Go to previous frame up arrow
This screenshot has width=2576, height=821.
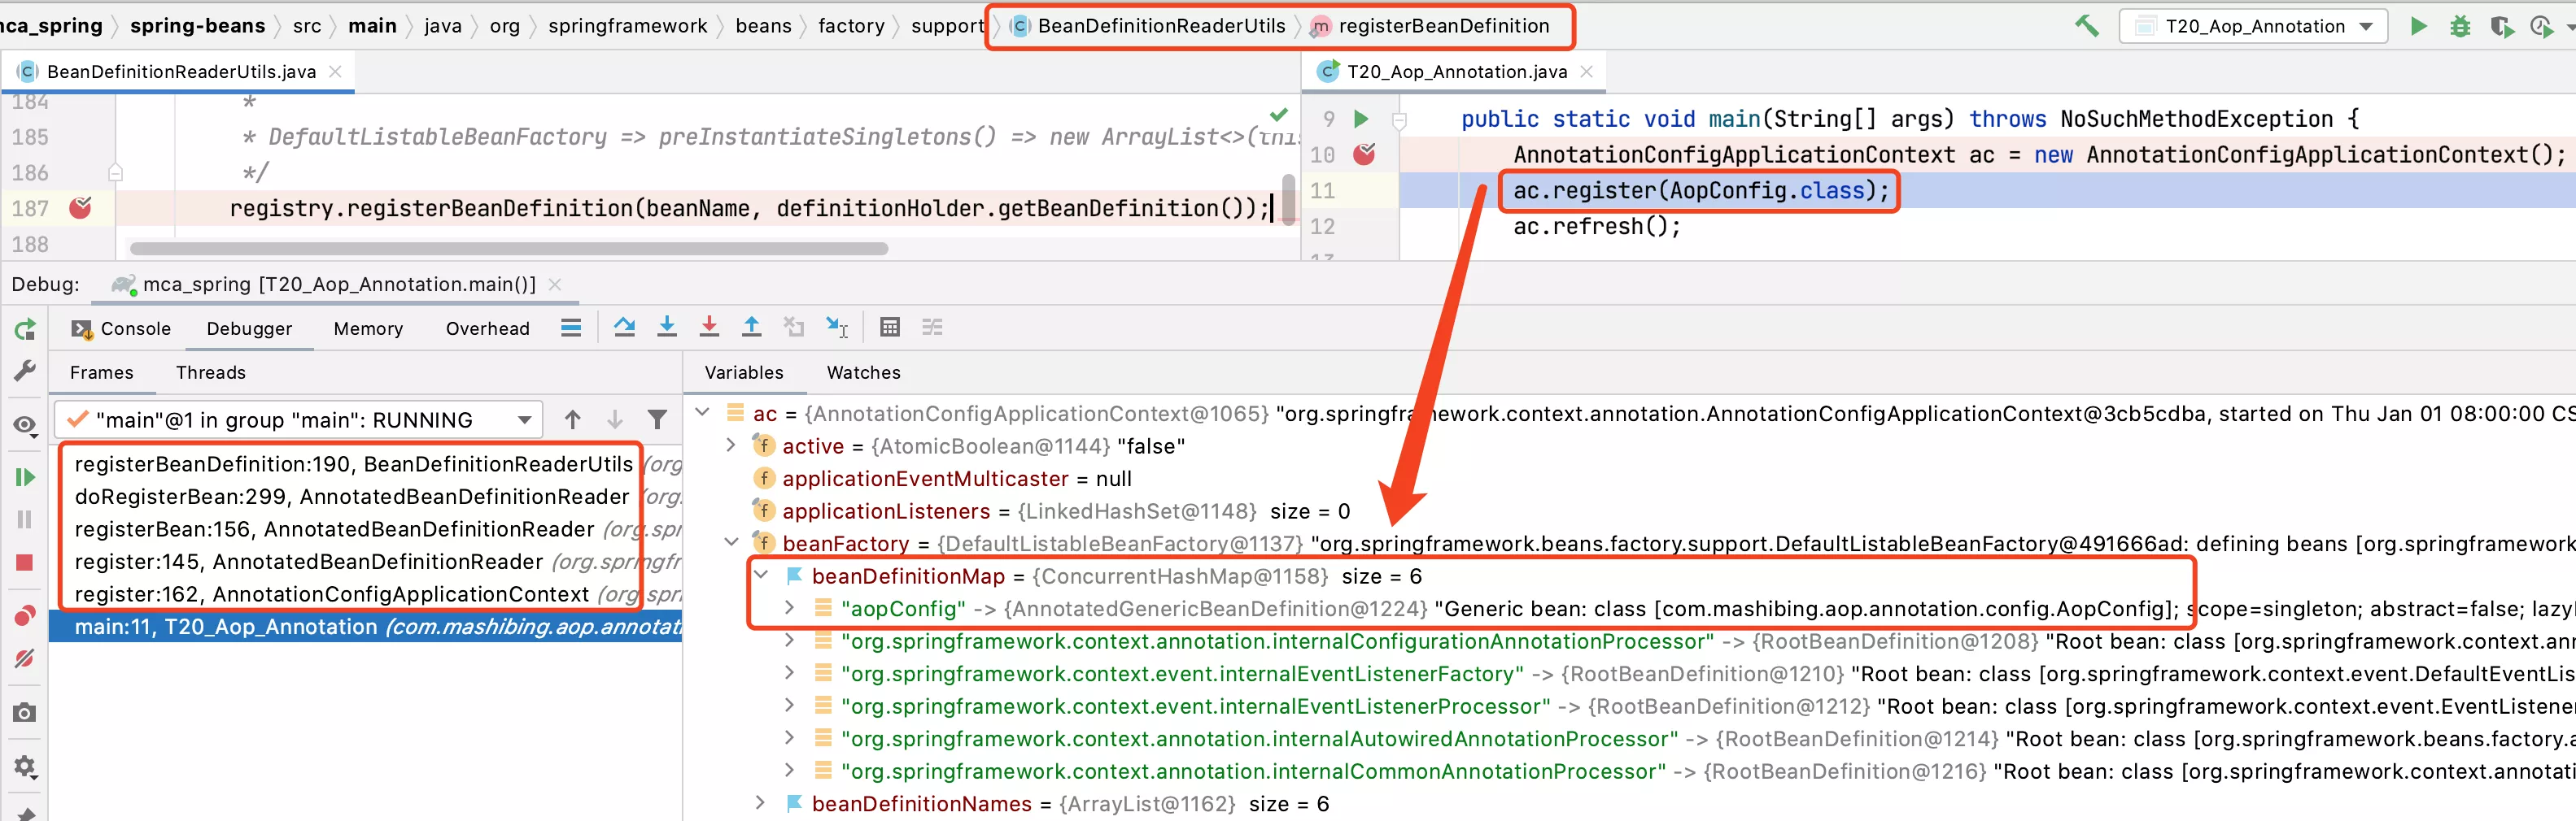tap(572, 420)
